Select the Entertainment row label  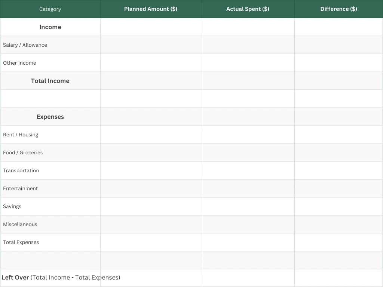(20, 188)
